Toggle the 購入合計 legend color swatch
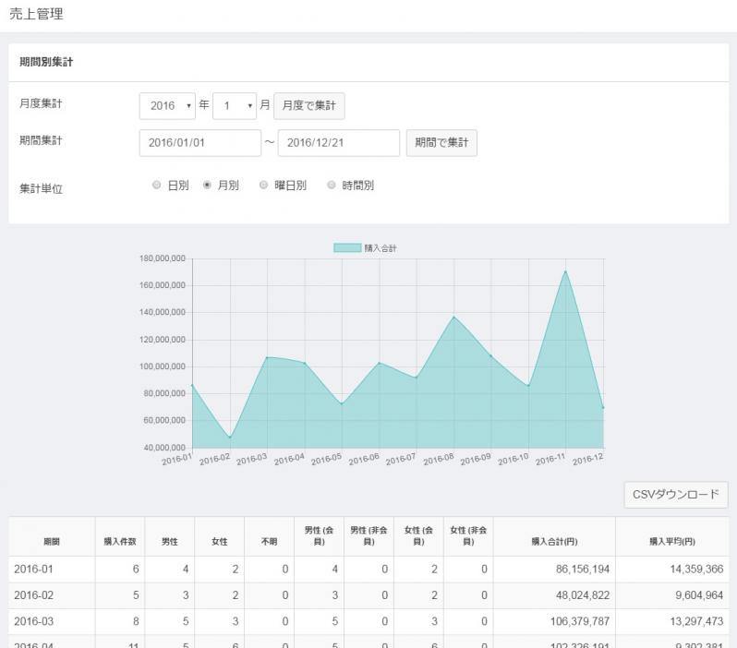Screen dimensions: 737x648 coord(346,247)
